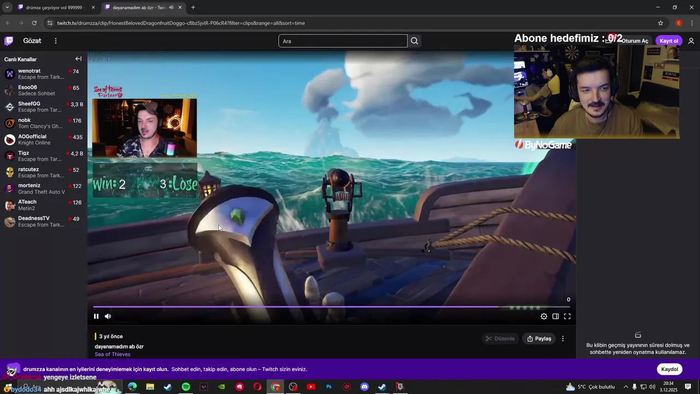Click the search magnifier button
This screenshot has width=700, height=394.
(415, 40)
